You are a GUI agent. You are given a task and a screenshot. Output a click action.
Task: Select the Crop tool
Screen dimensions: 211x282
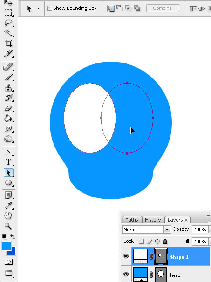[8, 43]
